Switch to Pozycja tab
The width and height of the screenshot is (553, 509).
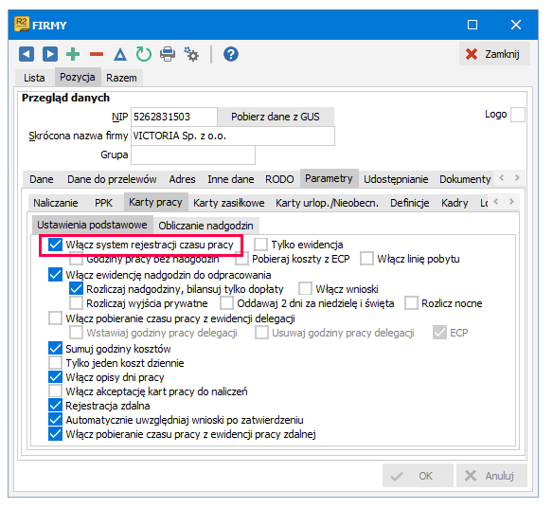pyautogui.click(x=78, y=77)
